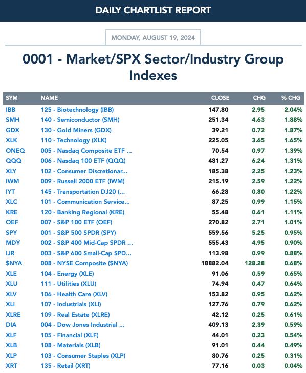Open 008 - NYSE Composite ($NYA) link
The image size is (306, 373).
point(84,263)
